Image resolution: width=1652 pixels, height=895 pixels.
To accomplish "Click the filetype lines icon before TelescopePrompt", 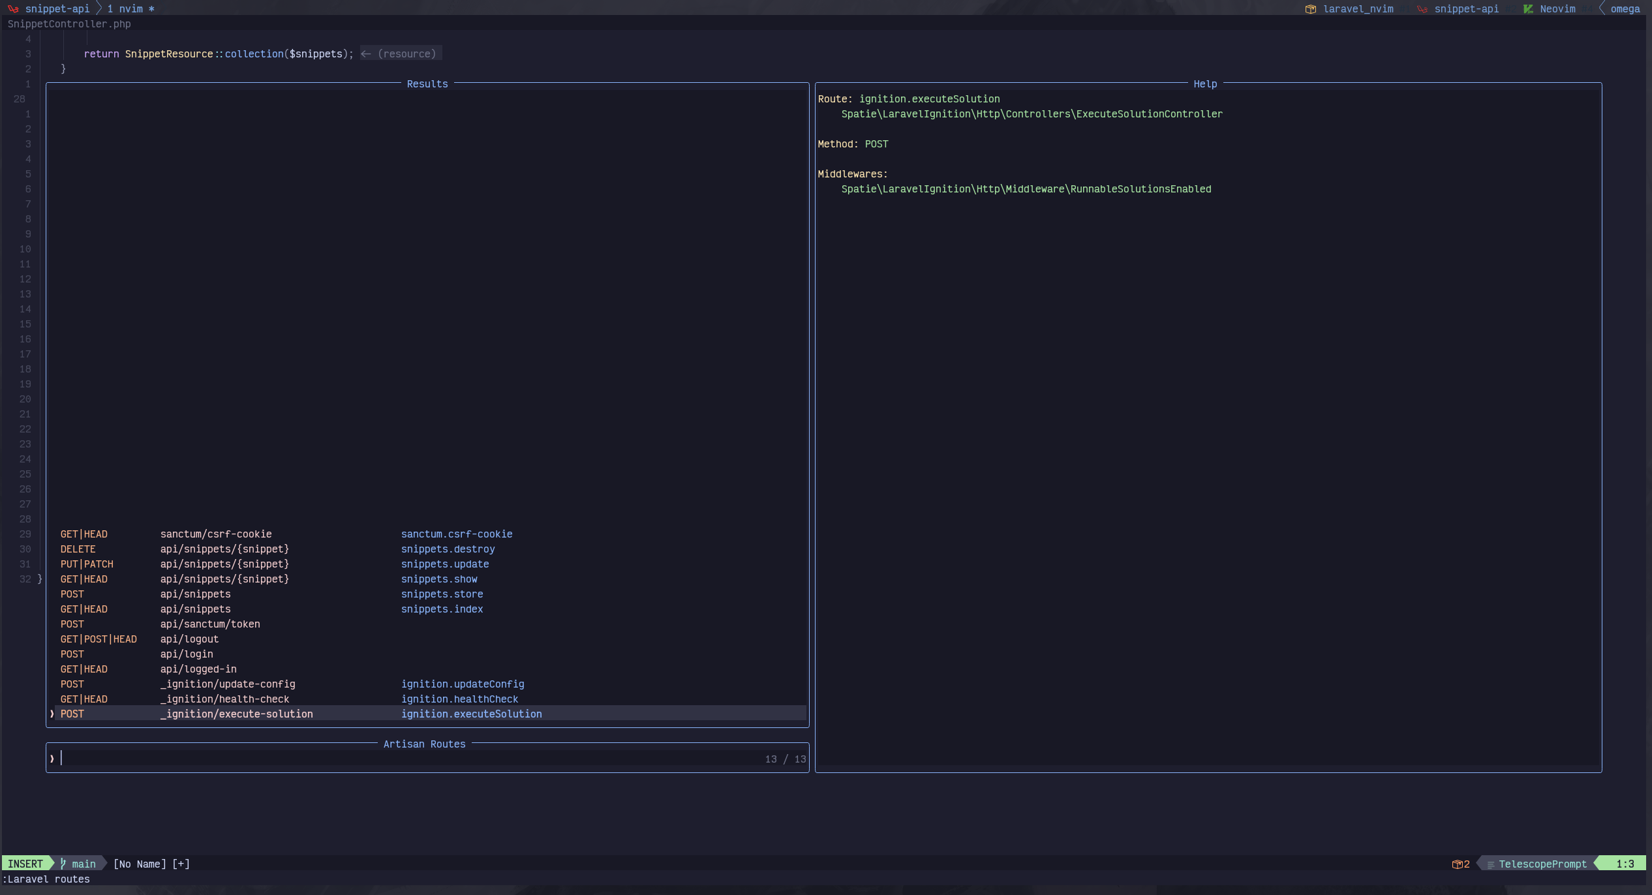I will tap(1490, 864).
